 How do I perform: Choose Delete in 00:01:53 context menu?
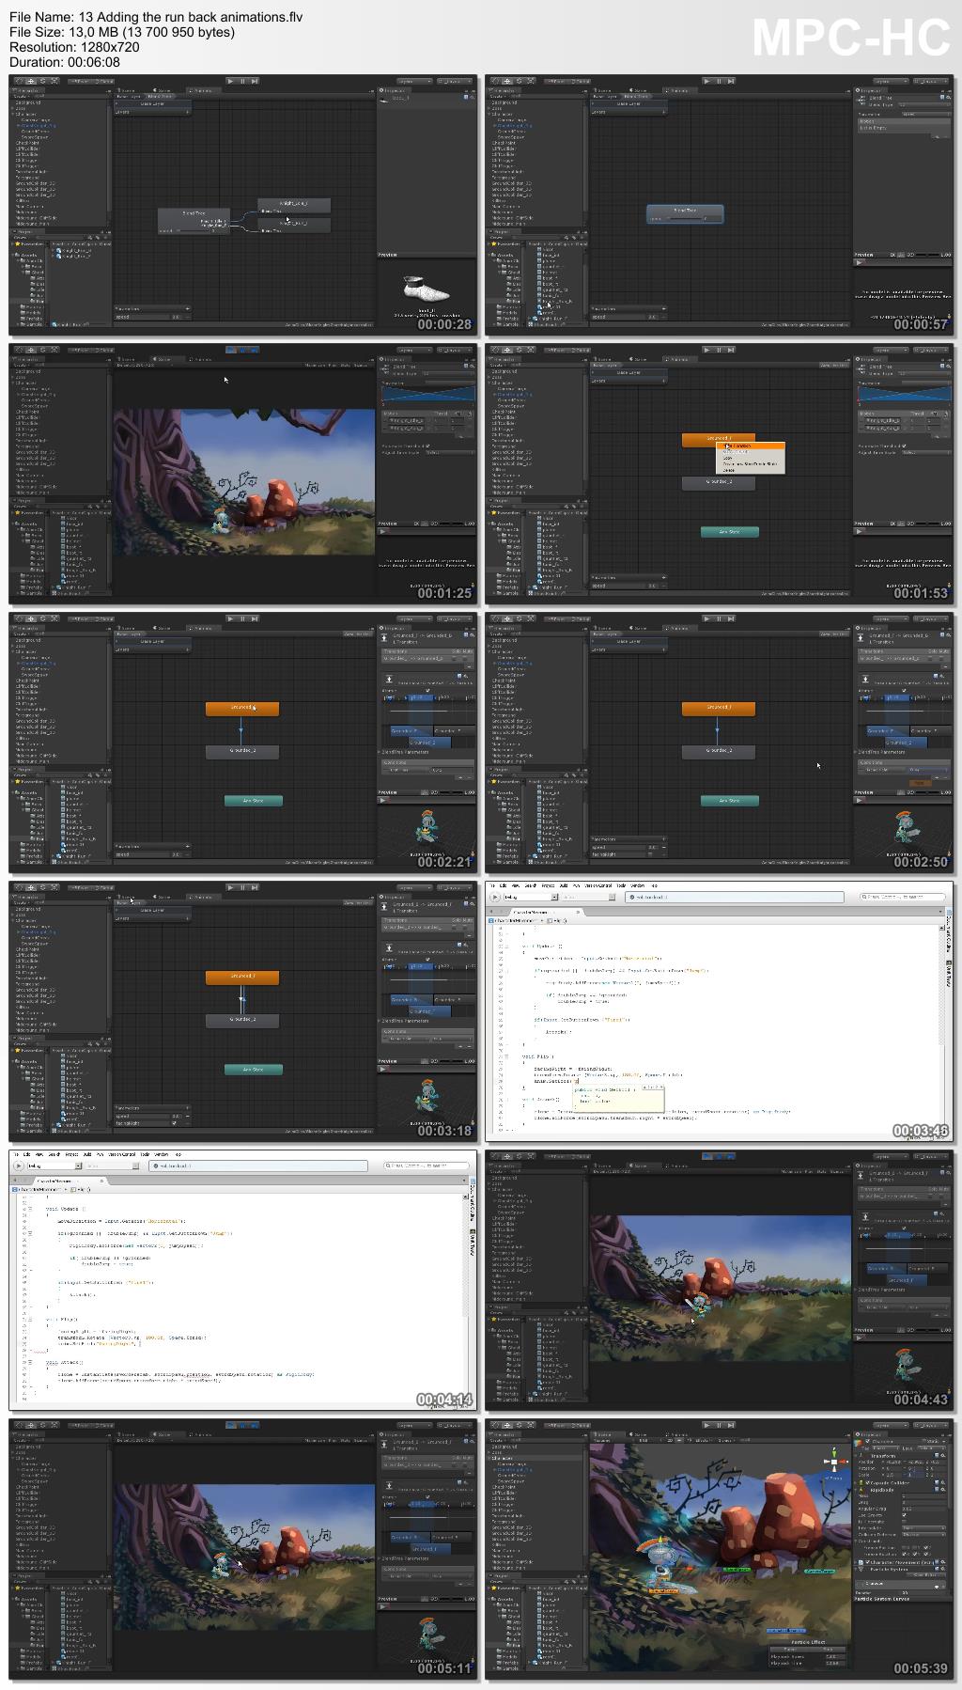coord(728,469)
